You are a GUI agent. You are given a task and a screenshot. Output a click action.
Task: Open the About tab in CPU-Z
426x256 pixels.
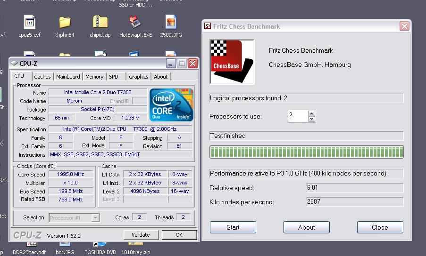[x=161, y=77]
